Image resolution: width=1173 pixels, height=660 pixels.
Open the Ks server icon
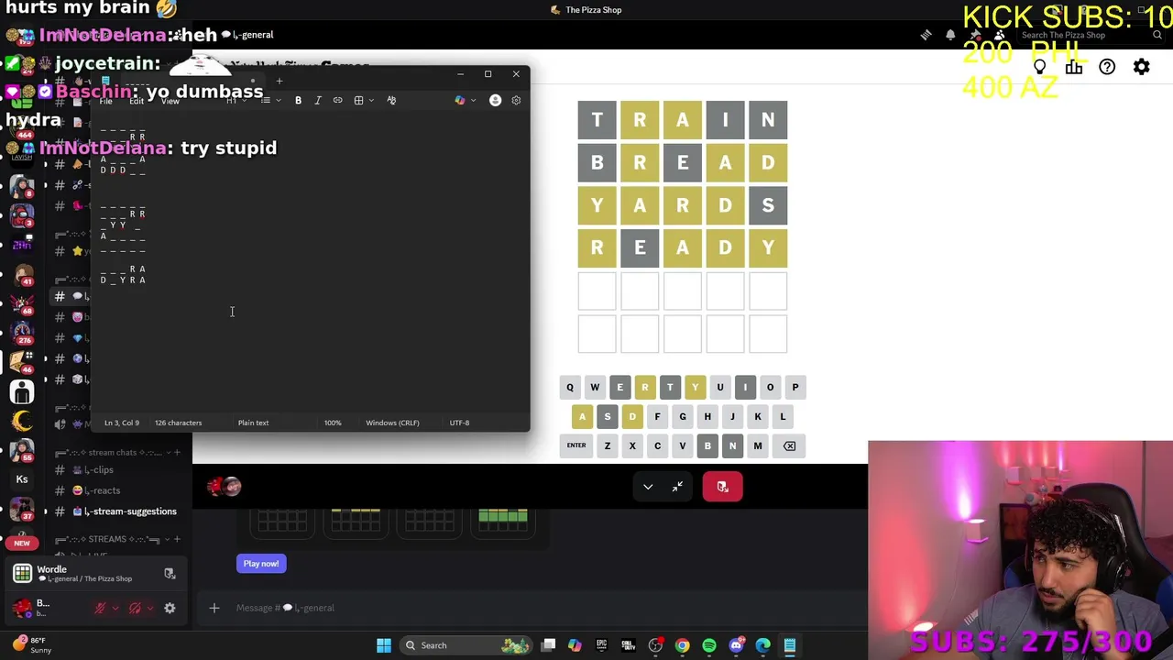pos(22,479)
